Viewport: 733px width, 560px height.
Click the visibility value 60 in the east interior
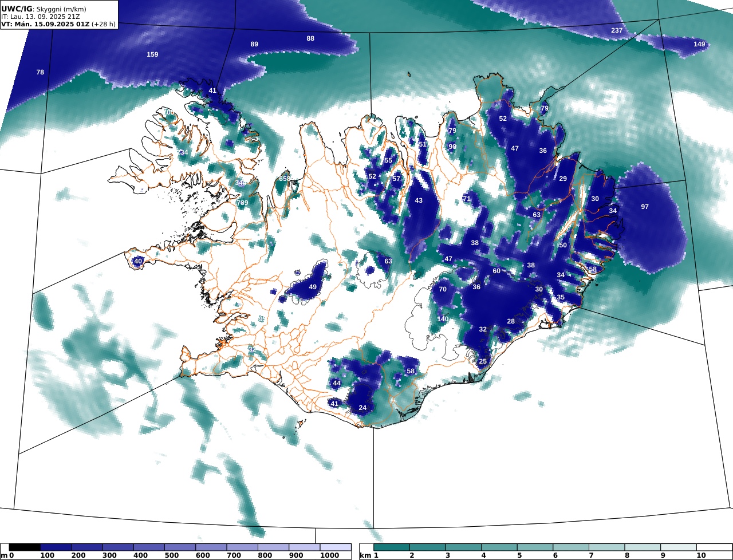pyautogui.click(x=496, y=271)
